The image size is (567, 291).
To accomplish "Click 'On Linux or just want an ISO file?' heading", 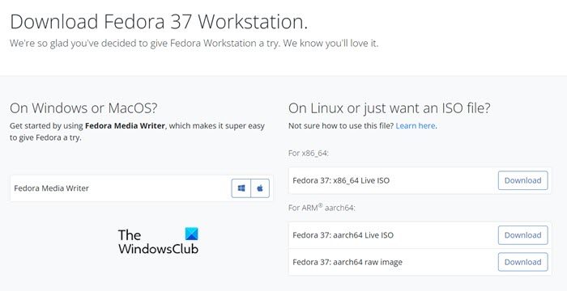I will (x=390, y=108).
